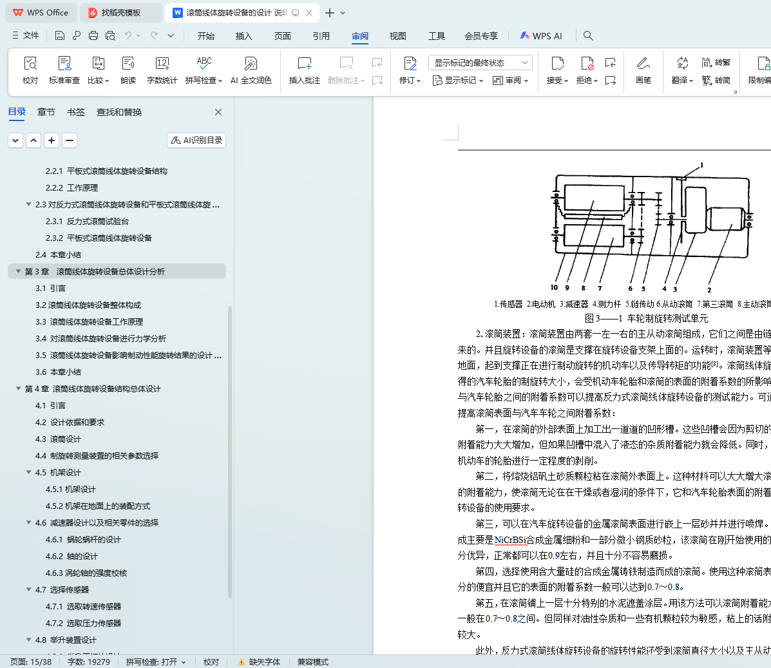Collapse the 4.5 机架设计 node

pos(28,472)
